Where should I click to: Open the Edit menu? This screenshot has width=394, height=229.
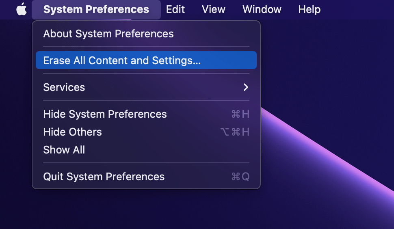click(x=175, y=10)
